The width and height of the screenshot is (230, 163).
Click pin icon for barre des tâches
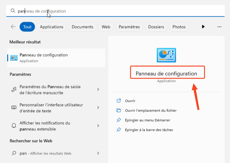click(119, 130)
